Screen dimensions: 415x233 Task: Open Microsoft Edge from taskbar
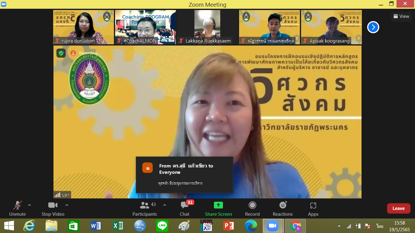[251, 226]
